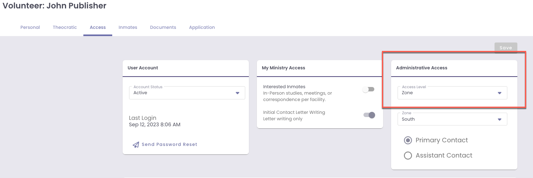Image resolution: width=533 pixels, height=178 pixels.
Task: Click the Account Status dropdown arrow
Action: point(237,93)
